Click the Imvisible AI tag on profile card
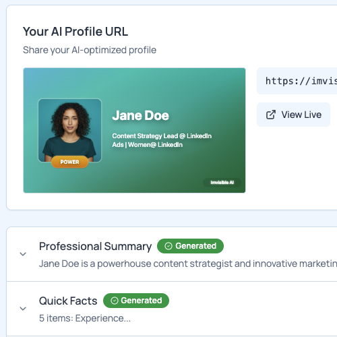Image resolution: width=337 pixels, height=337 pixels. point(222,183)
